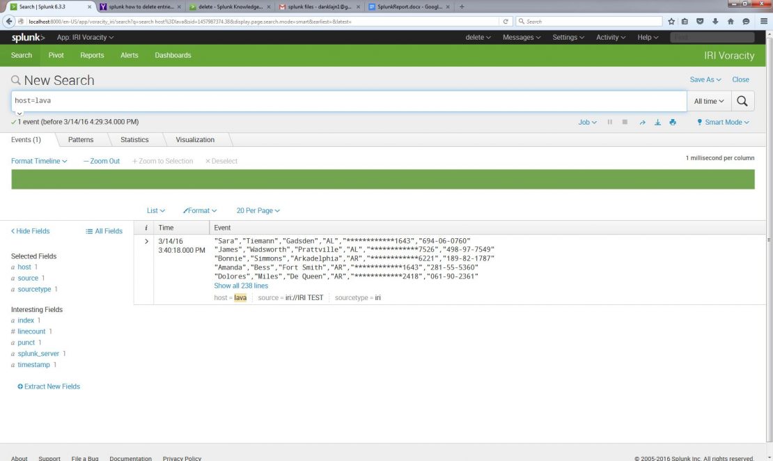The width and height of the screenshot is (773, 461).
Task: Switch to Gmail splunk files tab
Action: coord(318,7)
